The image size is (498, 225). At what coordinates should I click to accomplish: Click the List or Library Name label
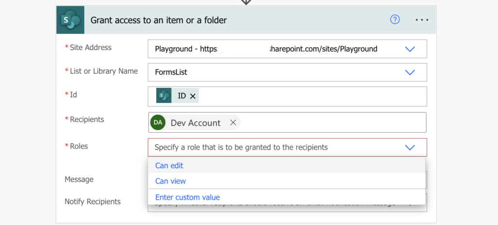104,71
